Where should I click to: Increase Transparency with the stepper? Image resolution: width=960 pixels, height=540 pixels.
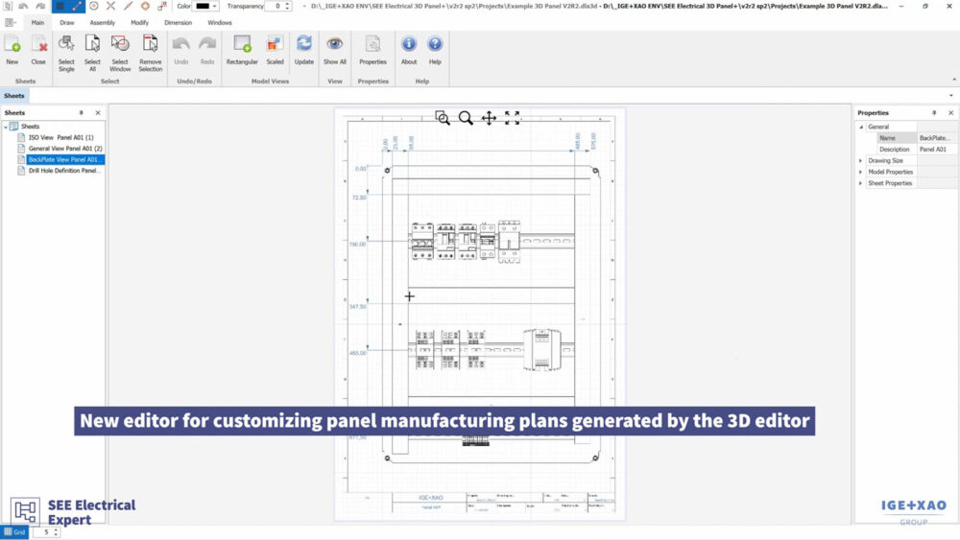pos(288,4)
